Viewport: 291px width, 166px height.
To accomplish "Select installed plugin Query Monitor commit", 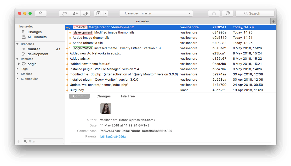I will point(171,79).
